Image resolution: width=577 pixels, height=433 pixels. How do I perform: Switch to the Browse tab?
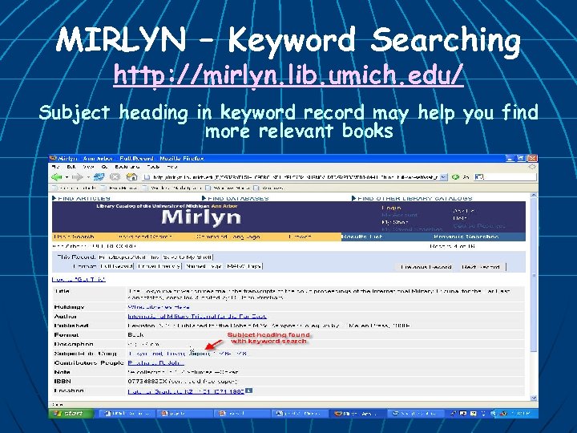[x=300, y=237]
